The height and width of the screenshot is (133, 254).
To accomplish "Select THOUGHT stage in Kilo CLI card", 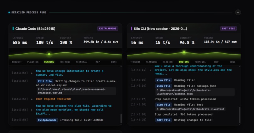I will (x=135, y=62).
